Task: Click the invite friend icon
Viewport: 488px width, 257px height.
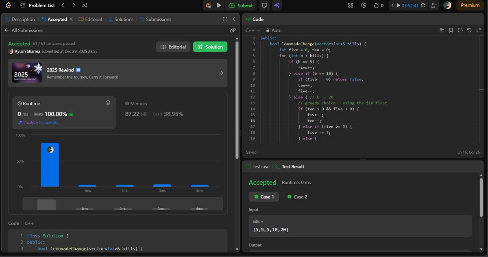Action: [434, 5]
